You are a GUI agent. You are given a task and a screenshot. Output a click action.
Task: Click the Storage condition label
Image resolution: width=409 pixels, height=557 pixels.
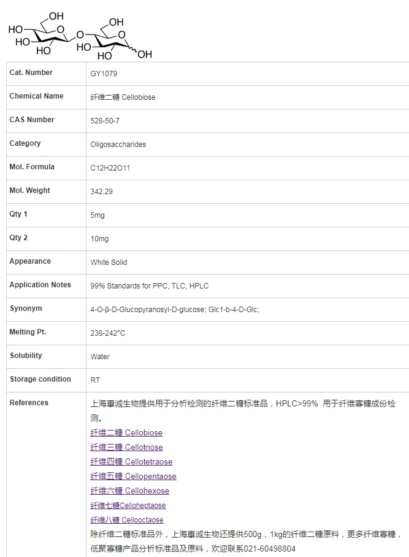[x=40, y=379]
